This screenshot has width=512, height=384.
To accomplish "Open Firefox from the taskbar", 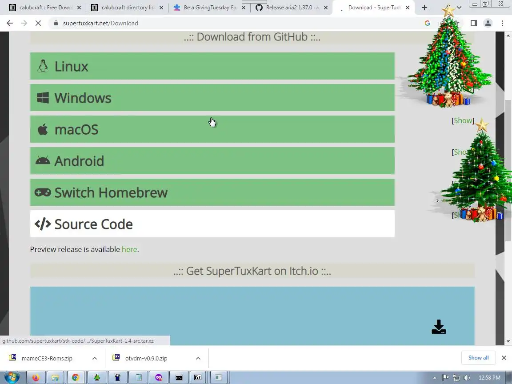I will click(x=35, y=377).
